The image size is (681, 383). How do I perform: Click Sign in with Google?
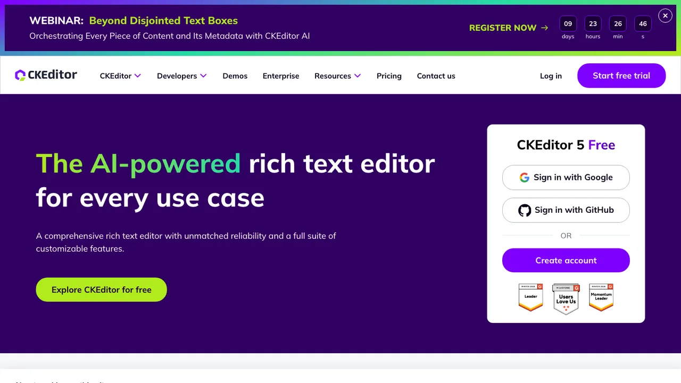click(566, 178)
